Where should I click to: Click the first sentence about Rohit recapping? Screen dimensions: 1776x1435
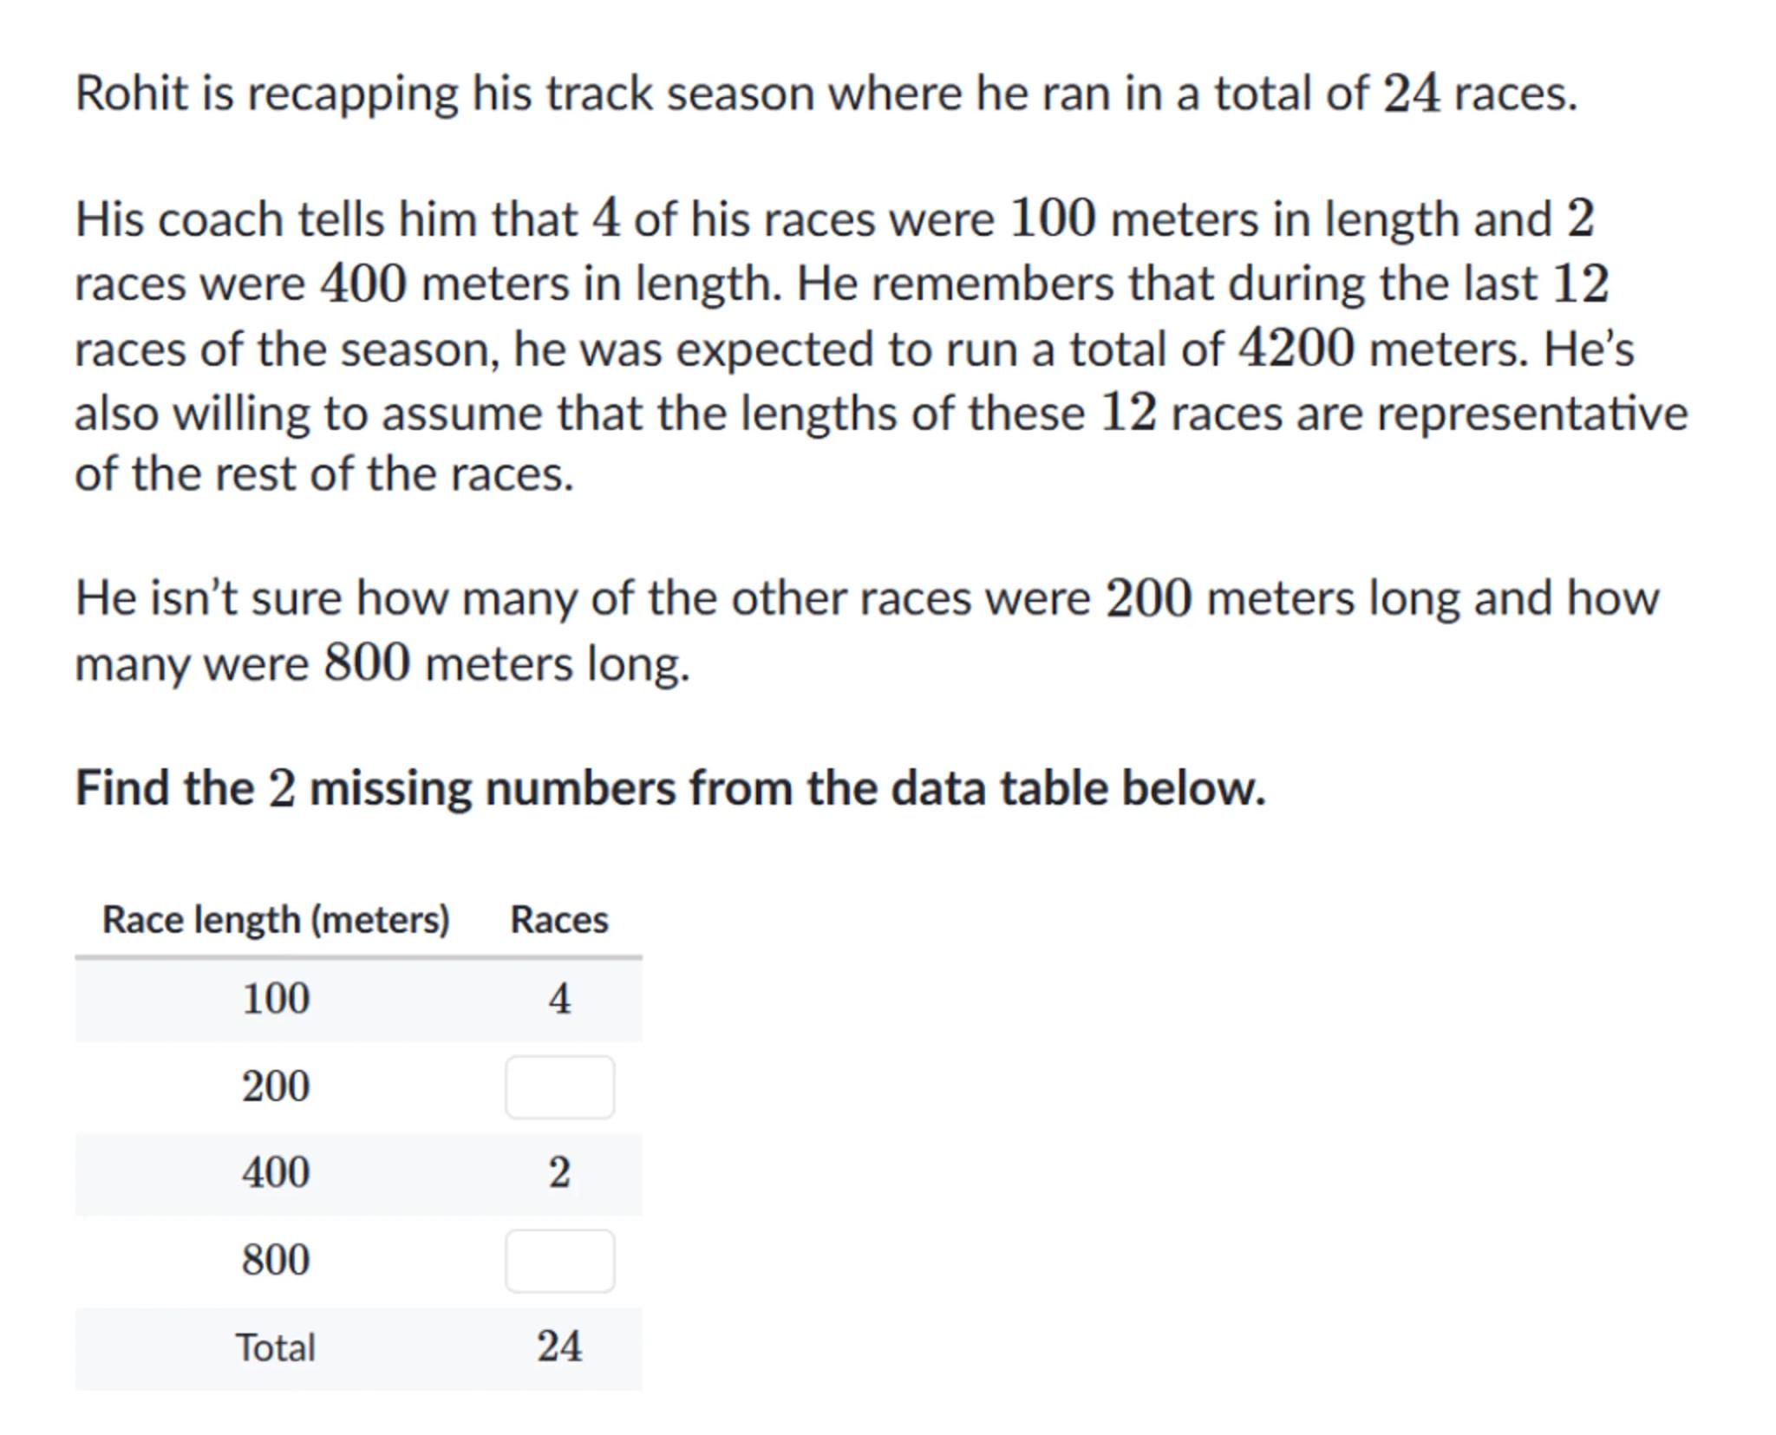(826, 94)
